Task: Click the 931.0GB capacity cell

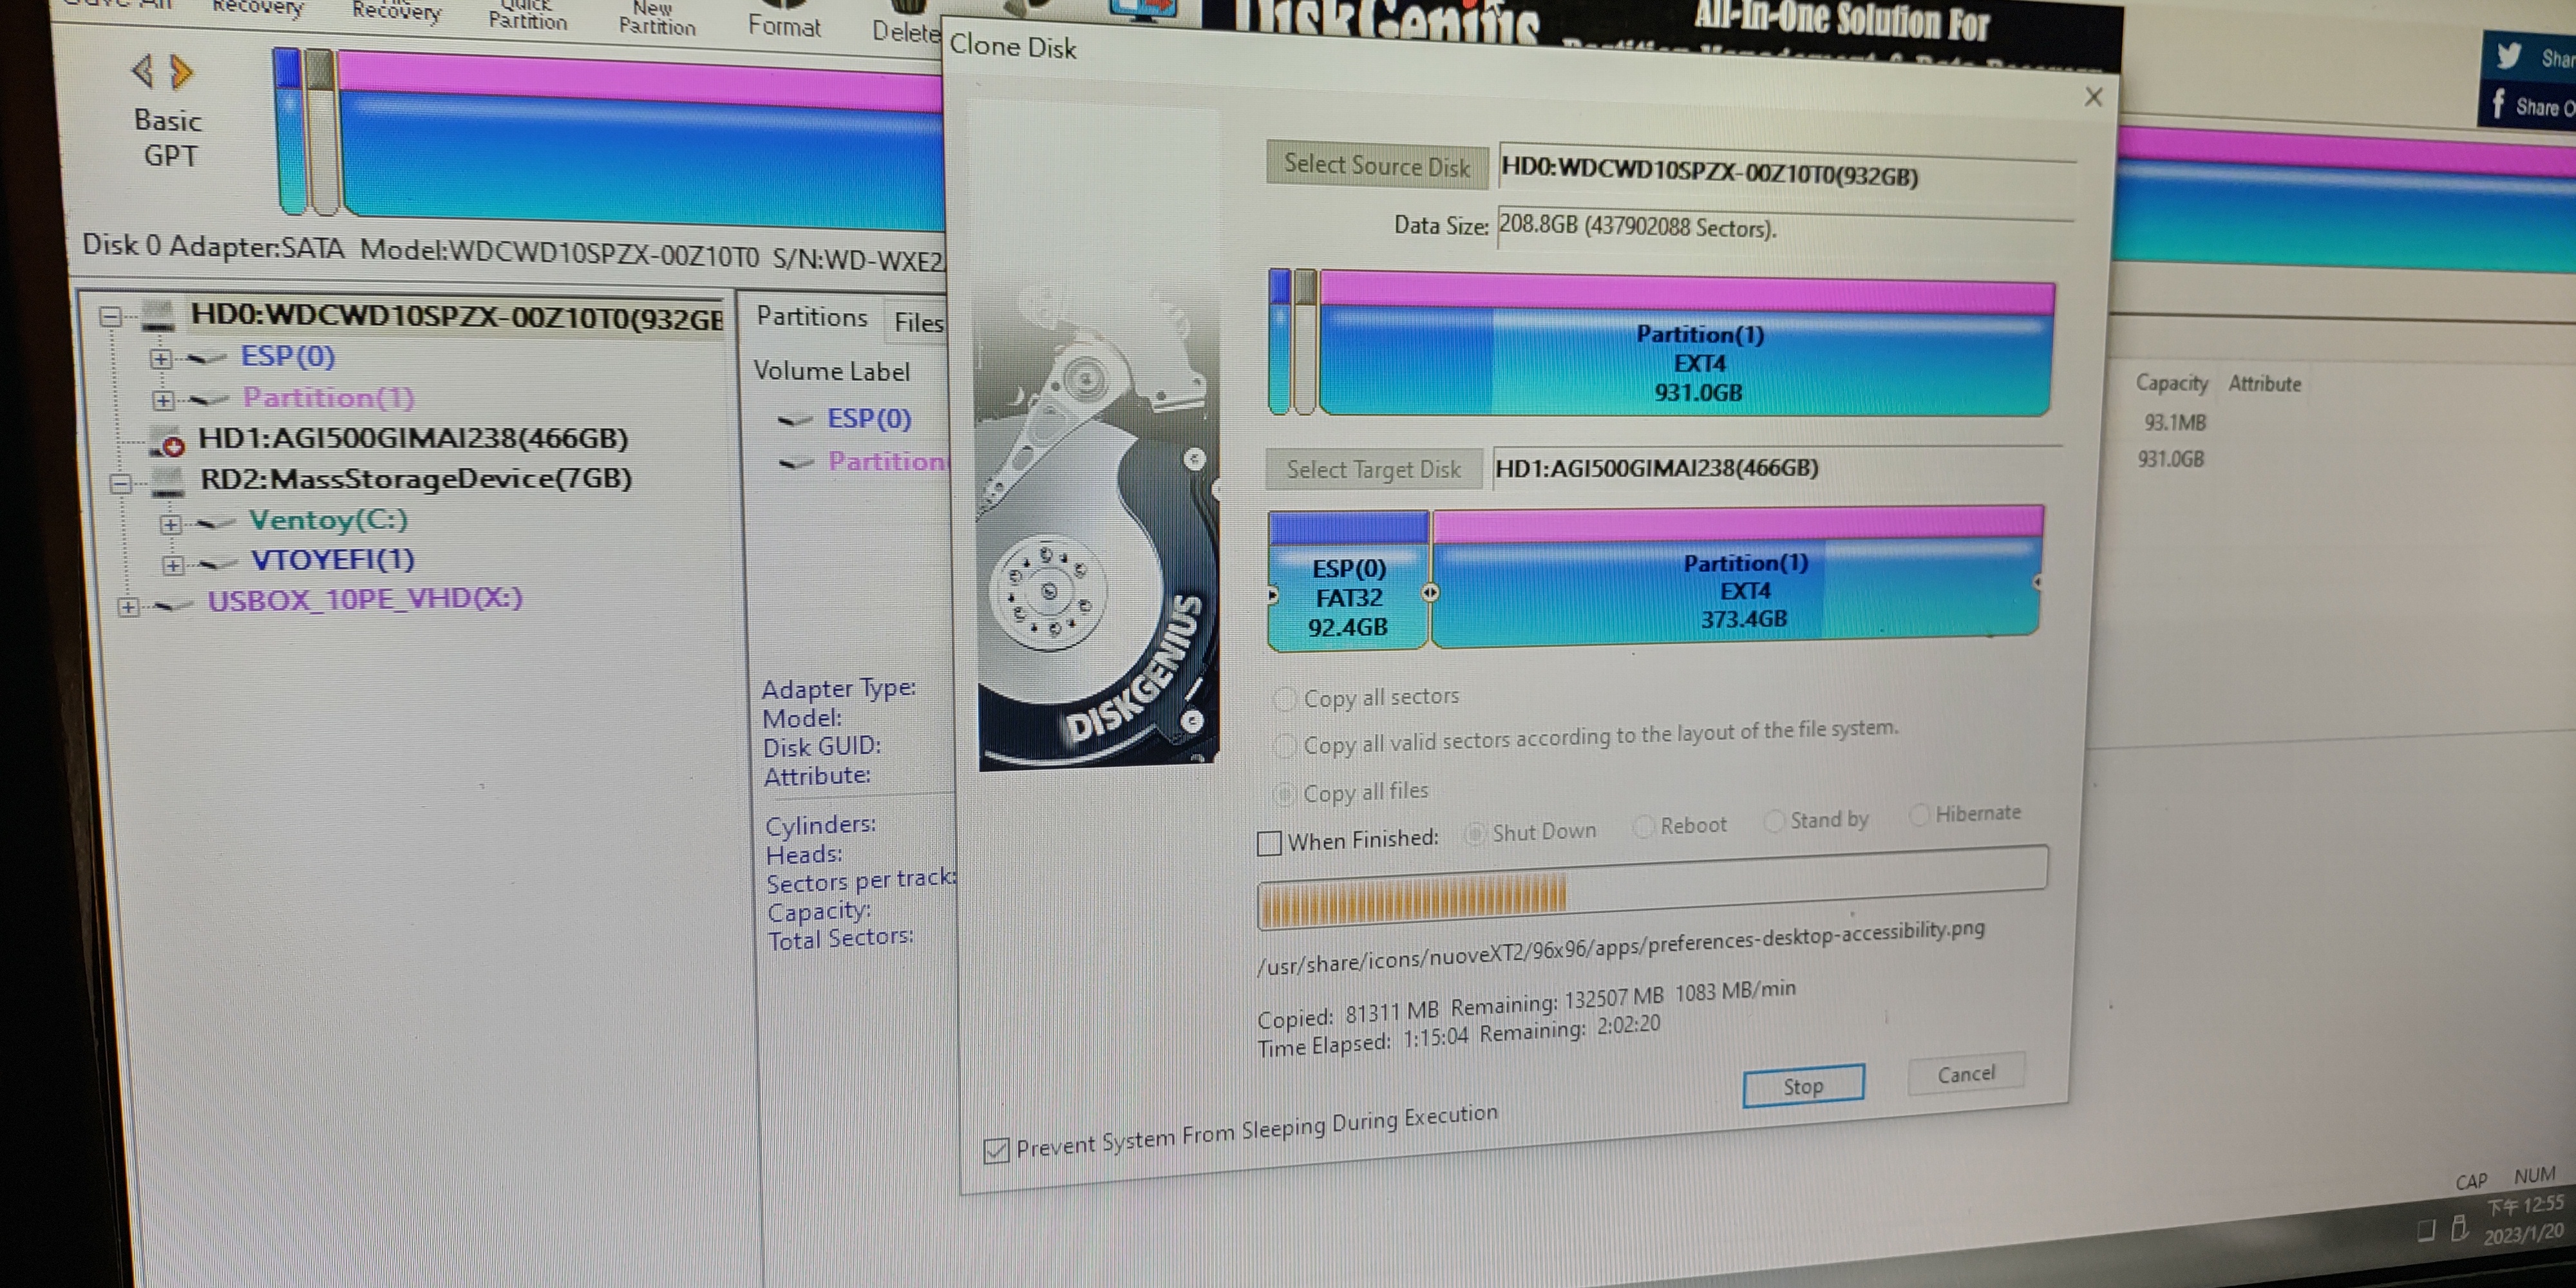Action: [x=2171, y=459]
